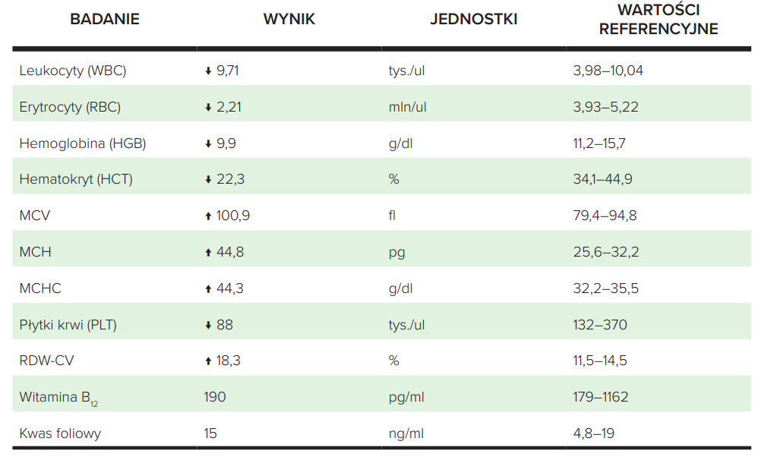Click the down arrow next to platelet value 88
The image size is (758, 457).
click(x=208, y=326)
